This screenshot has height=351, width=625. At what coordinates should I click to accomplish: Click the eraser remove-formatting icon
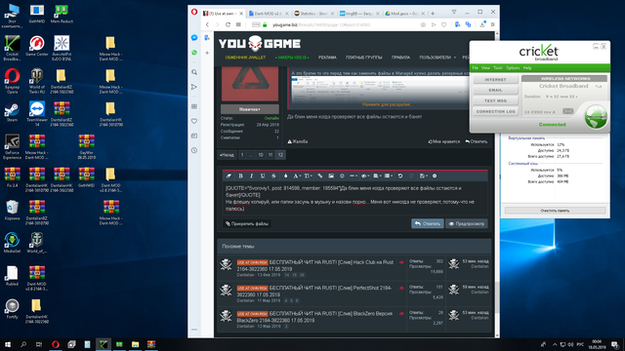(x=229, y=175)
